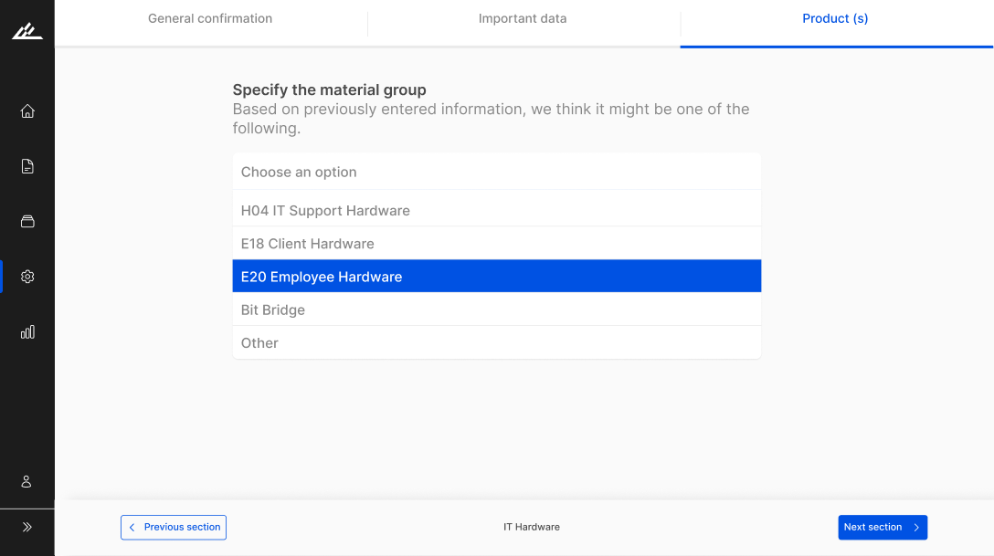Screen dimensions: 994x556
Task: Switch to the Important data tab
Action: [523, 18]
